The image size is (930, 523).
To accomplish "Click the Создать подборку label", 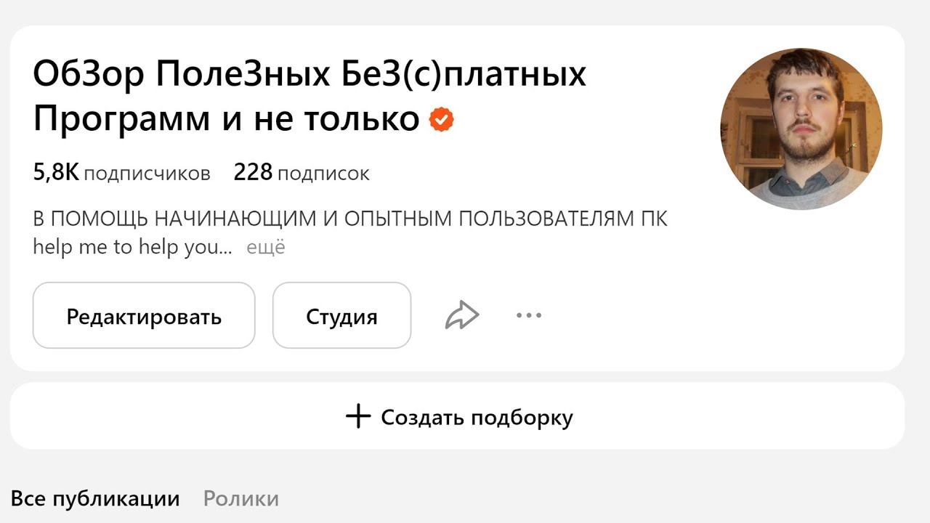I will point(477,418).
